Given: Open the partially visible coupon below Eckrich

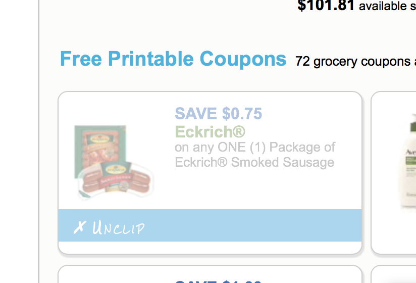Looking at the screenshot, I should 210,275.
